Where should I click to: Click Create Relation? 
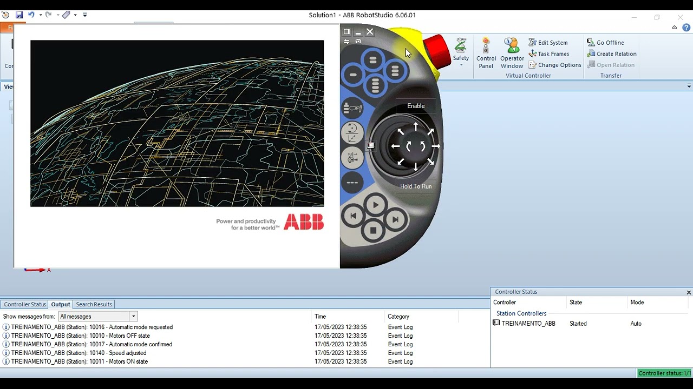tap(612, 54)
